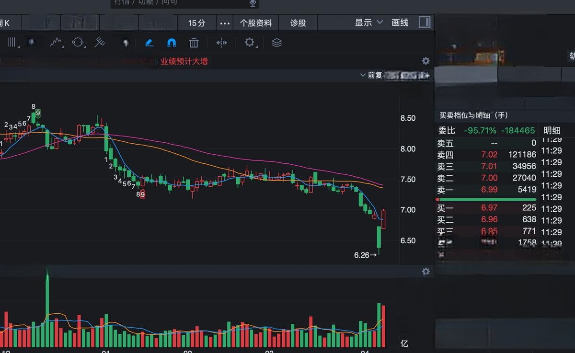Image resolution: width=575 pixels, height=353 pixels.
Task: Click the 卖五 row label
Action: click(x=445, y=143)
